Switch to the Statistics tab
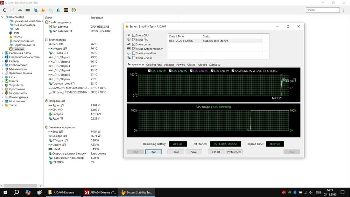The width and height of the screenshot is (350, 197). click(215, 65)
